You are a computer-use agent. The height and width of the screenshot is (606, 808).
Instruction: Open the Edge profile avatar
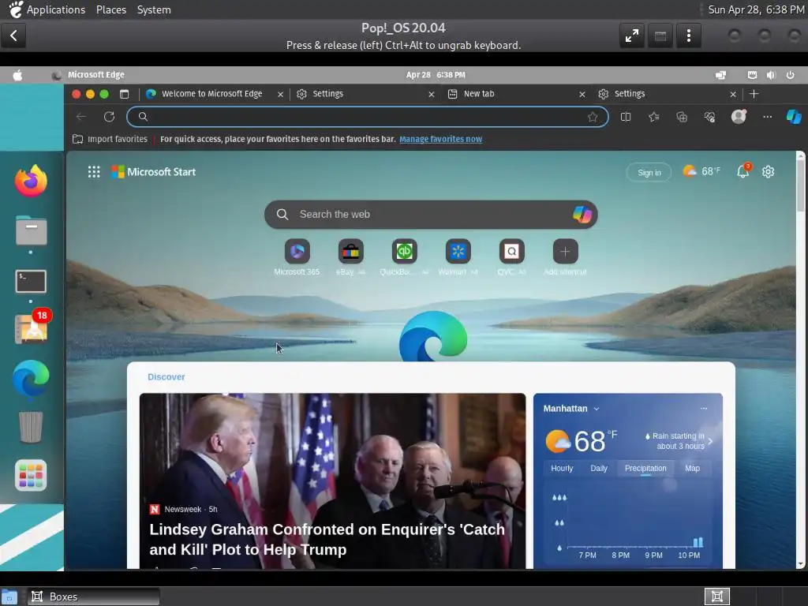pos(739,117)
